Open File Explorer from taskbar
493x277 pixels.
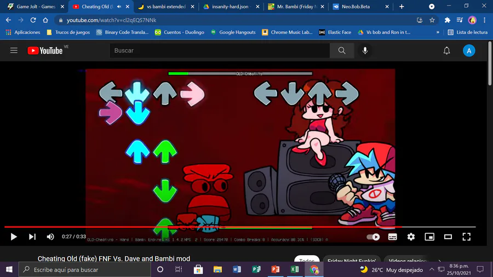click(217, 269)
